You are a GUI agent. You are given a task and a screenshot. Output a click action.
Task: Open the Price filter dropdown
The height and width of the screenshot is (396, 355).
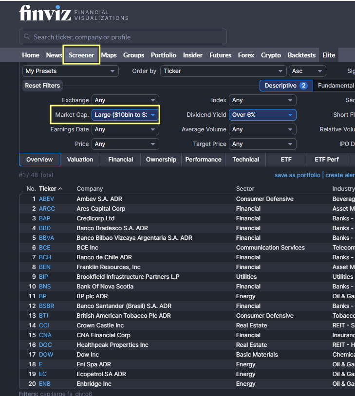pyautogui.click(x=125, y=144)
